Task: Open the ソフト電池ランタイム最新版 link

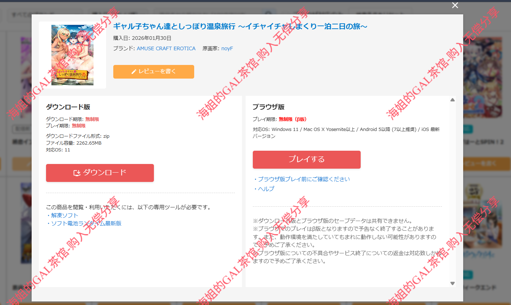Action: click(x=86, y=223)
